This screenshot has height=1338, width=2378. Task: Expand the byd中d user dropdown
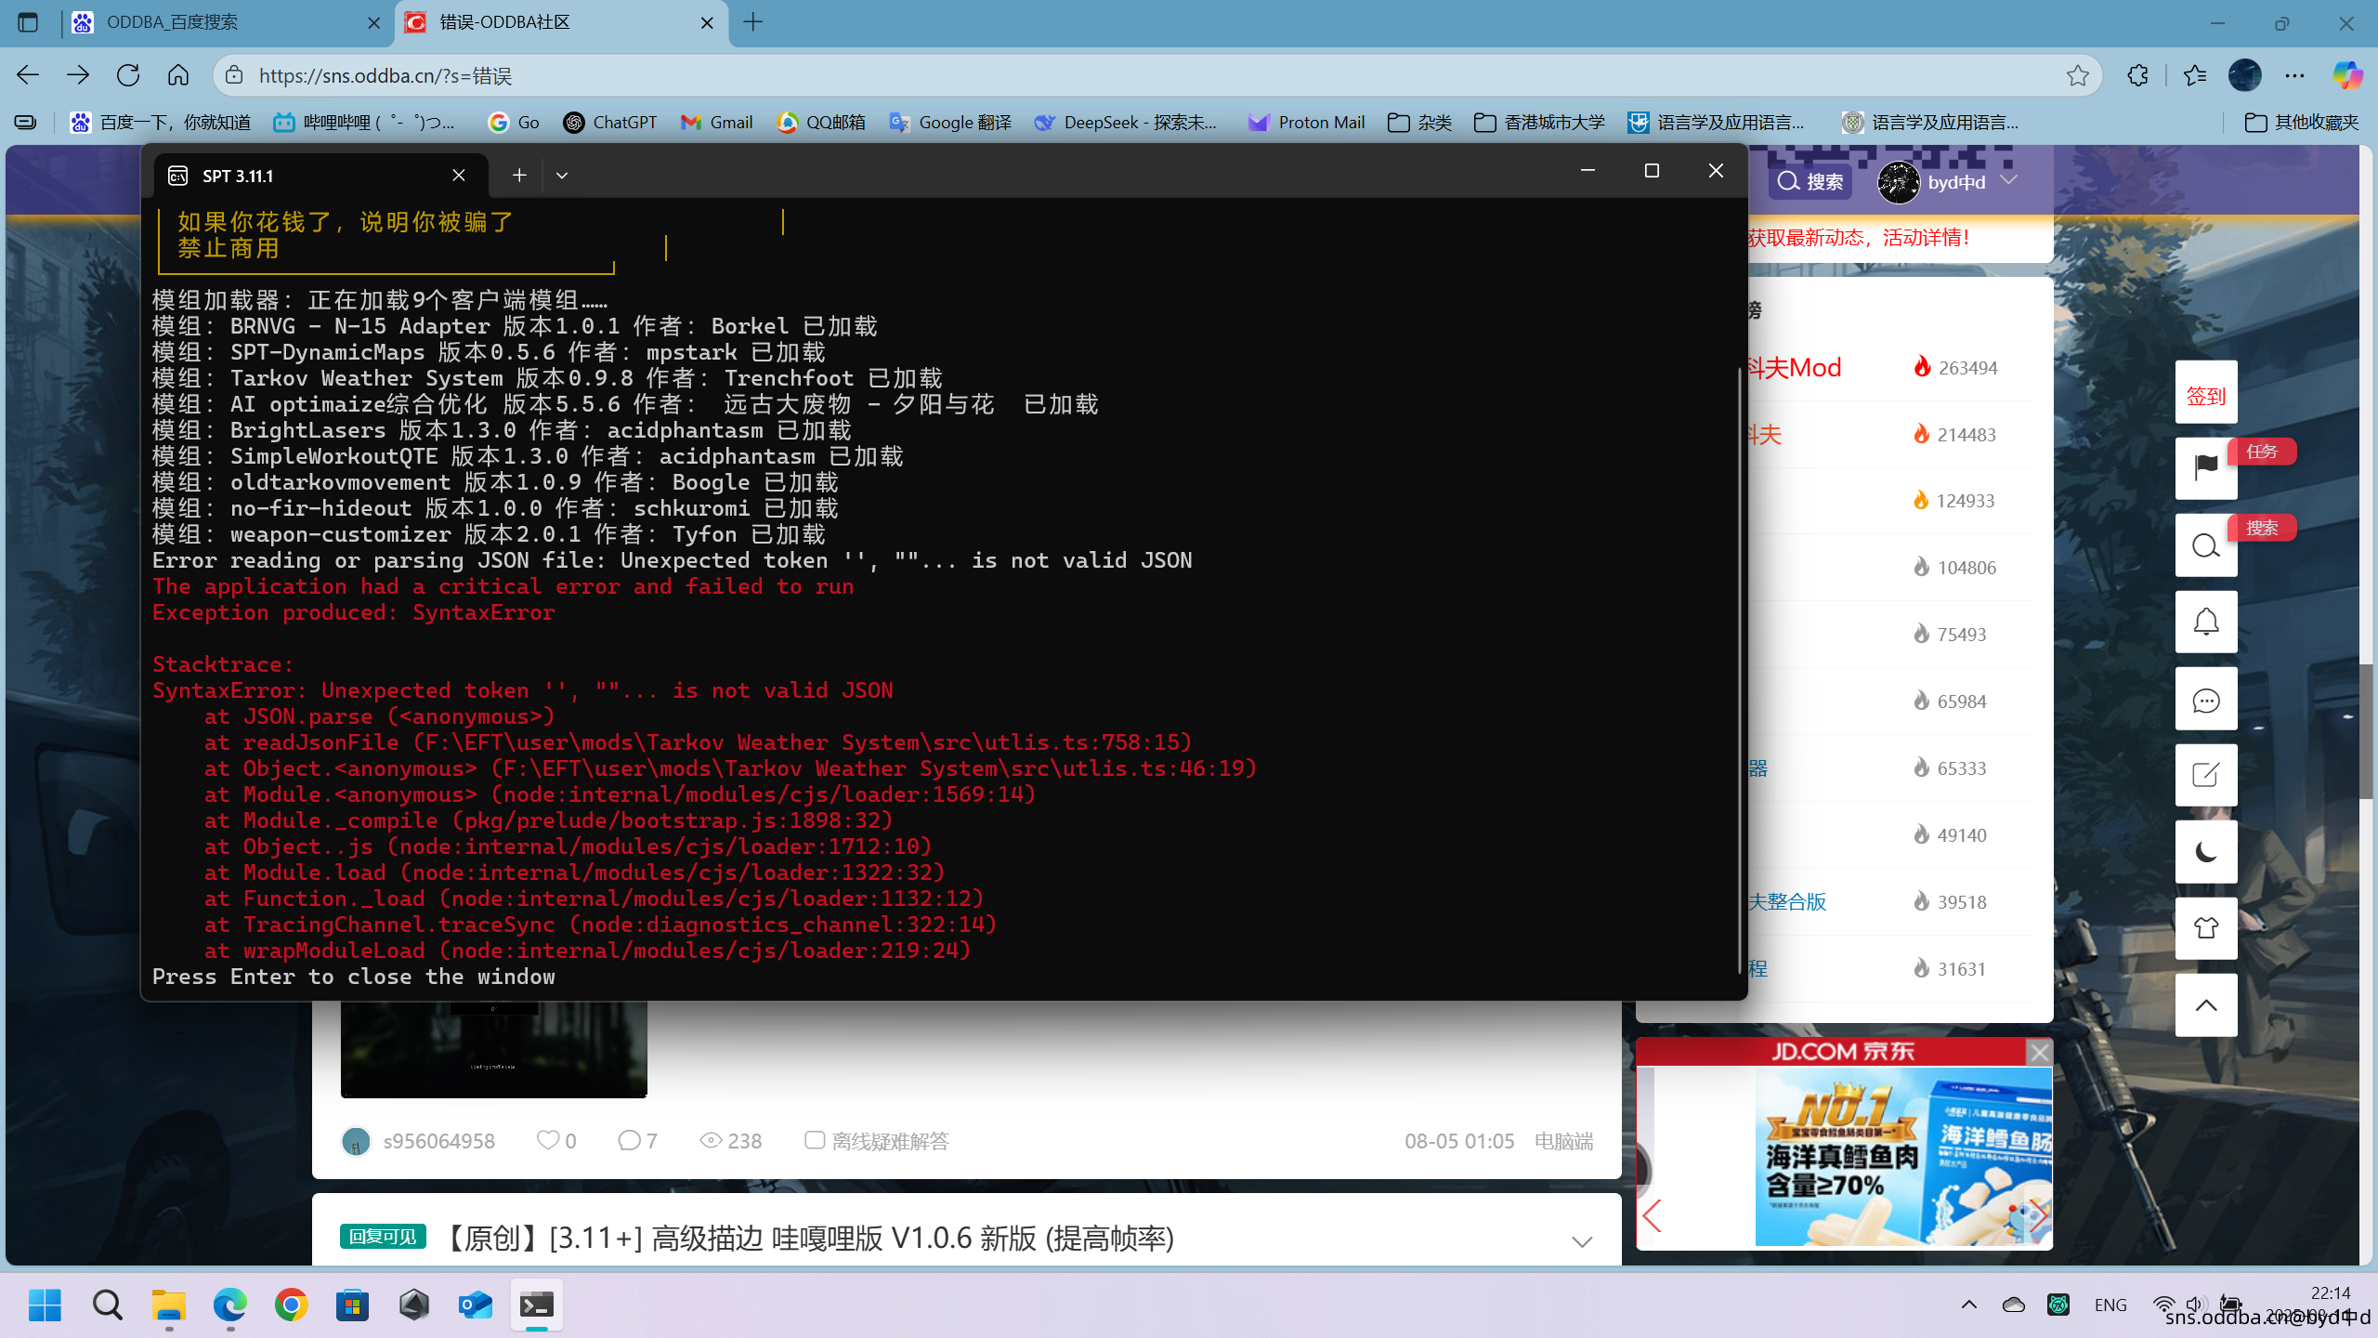pyautogui.click(x=2009, y=179)
